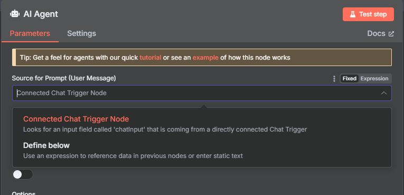Click the flask icon on Test step

352,14
